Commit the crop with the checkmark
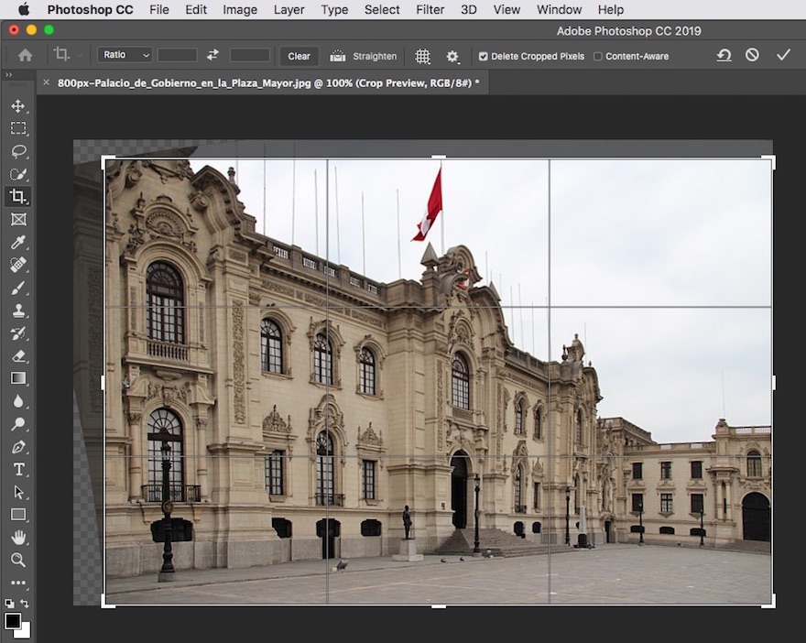The image size is (806, 643). (x=783, y=55)
